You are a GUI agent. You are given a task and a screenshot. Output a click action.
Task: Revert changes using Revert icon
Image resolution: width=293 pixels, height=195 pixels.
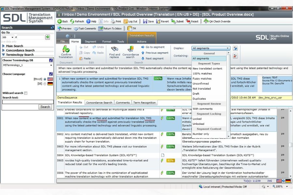tap(162, 21)
